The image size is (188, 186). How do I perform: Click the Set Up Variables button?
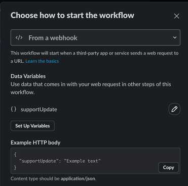click(32, 126)
